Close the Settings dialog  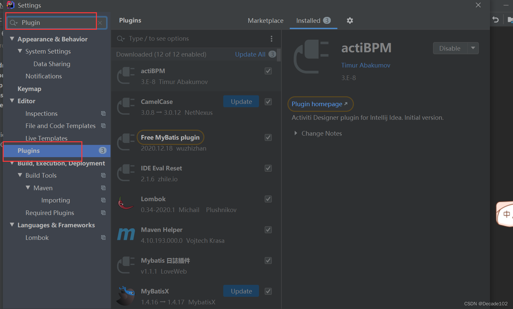point(478,5)
